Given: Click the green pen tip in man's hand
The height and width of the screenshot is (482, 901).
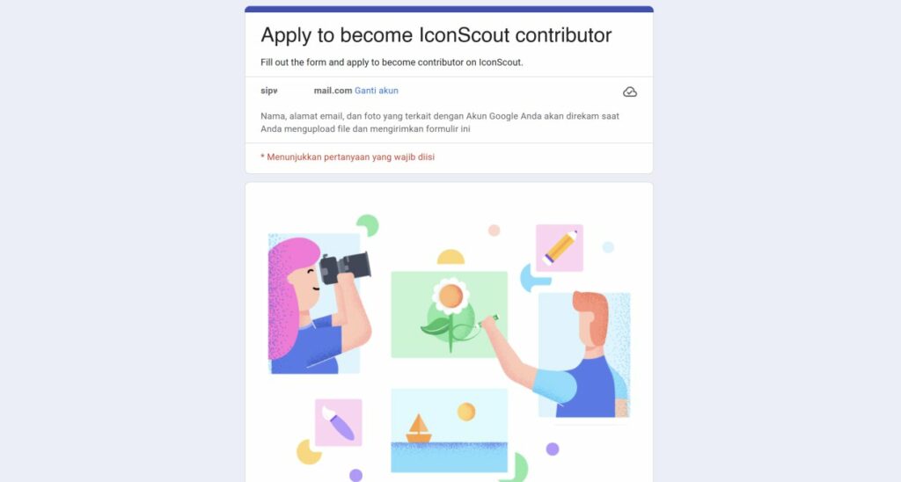Looking at the screenshot, I should click(x=494, y=317).
